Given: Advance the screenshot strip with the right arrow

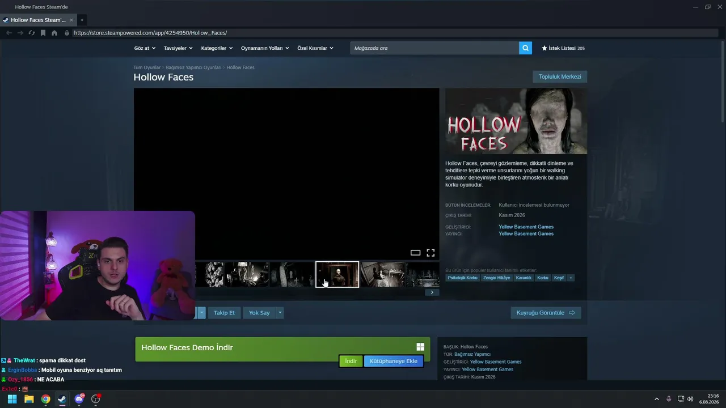Looking at the screenshot, I should coord(432,292).
